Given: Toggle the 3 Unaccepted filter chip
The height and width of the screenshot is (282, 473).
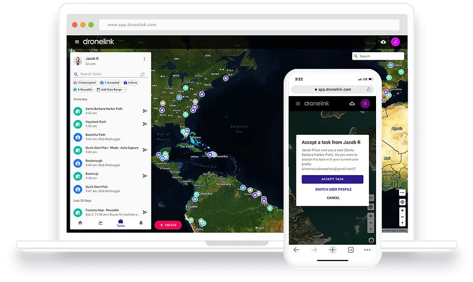Looking at the screenshot, I should 85,82.
